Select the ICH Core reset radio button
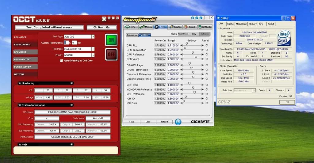The width and height of the screenshot is (314, 163). point(207,103)
